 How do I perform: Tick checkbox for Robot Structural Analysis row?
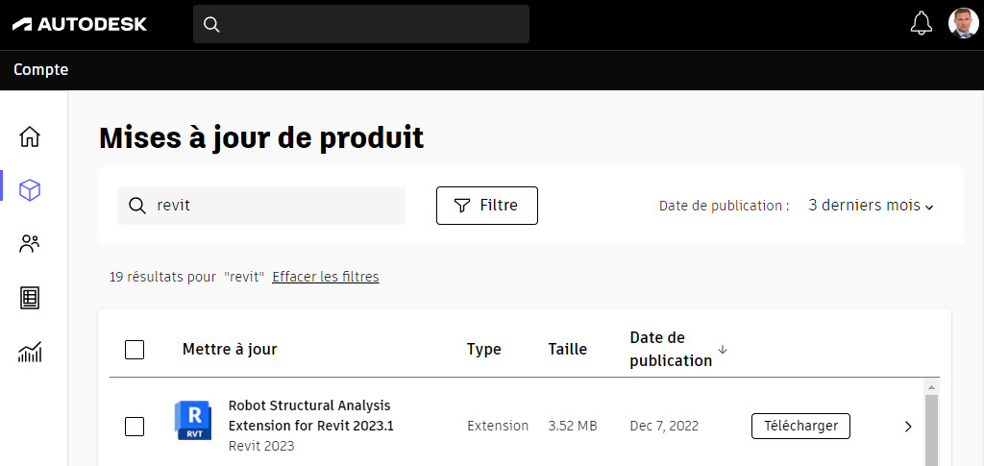(x=135, y=427)
